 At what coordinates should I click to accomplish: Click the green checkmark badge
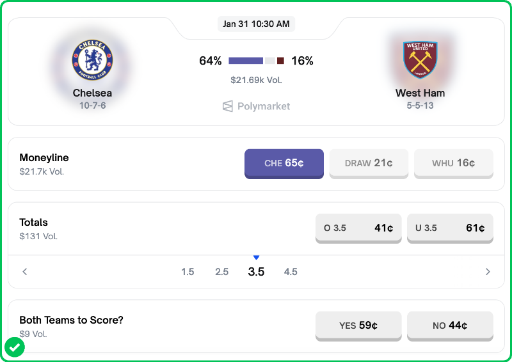15,347
